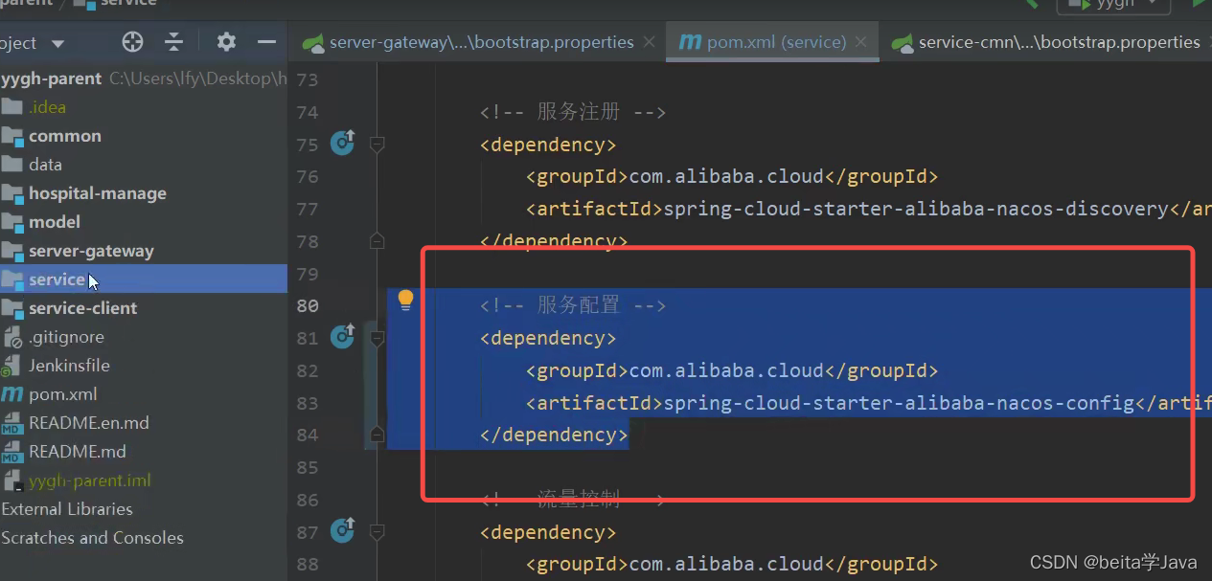The height and width of the screenshot is (581, 1212).
Task: Click the gutter dependency icon on line 87
Action: pyautogui.click(x=343, y=530)
